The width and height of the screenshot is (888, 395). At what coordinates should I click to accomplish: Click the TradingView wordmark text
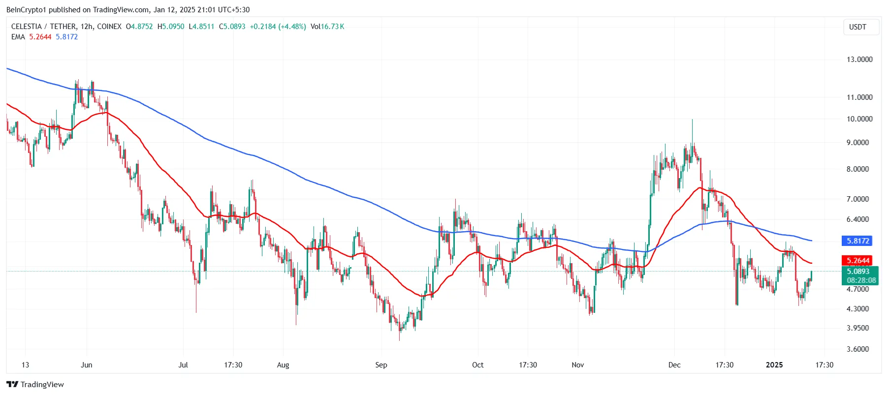(x=42, y=385)
